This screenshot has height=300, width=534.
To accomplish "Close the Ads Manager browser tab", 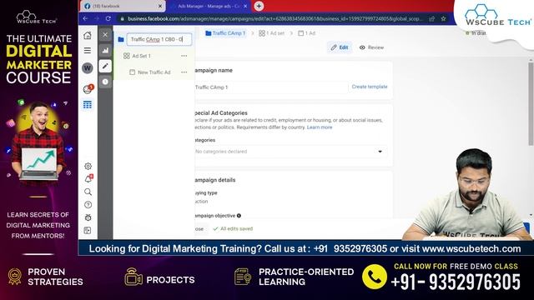I will point(245,6).
